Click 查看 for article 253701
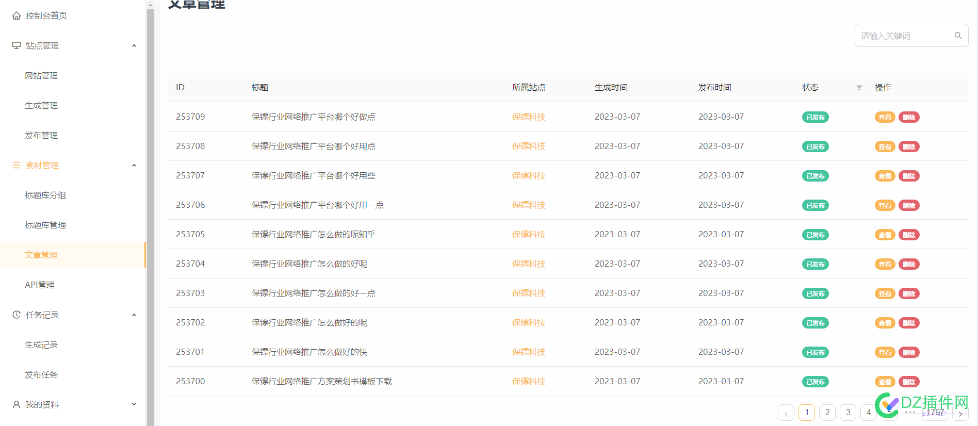Viewport: 978px width, 426px height. (885, 352)
